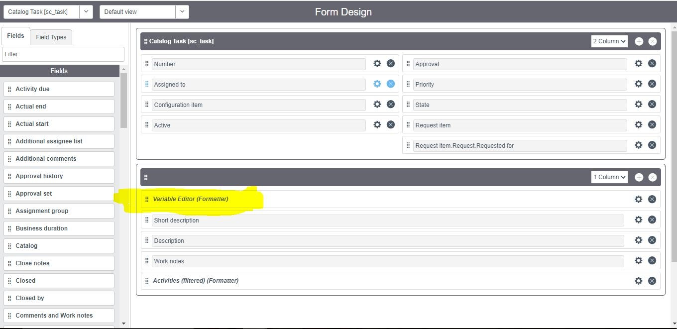Select the Comments and Work notes item
The height and width of the screenshot is (329, 677).
59,316
